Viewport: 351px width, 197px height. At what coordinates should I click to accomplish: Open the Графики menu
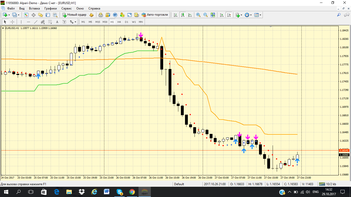pyautogui.click(x=51, y=8)
